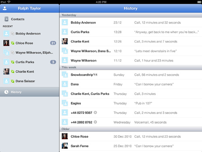
Task: Open the Contacts address book icon
Action: tap(6, 19)
